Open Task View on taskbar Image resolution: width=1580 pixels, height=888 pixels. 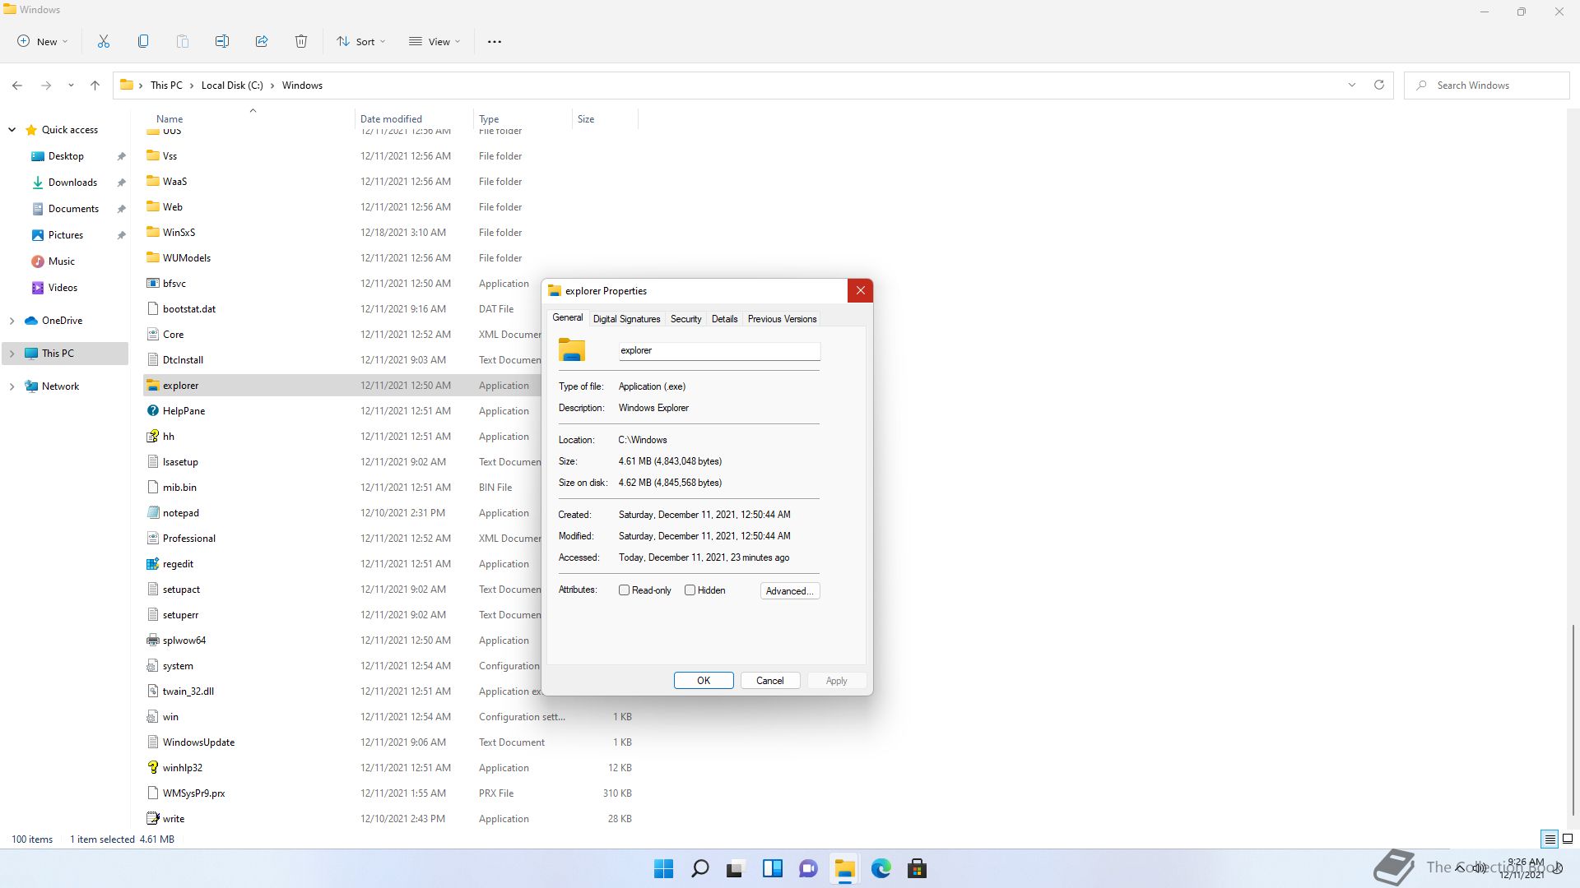(736, 868)
